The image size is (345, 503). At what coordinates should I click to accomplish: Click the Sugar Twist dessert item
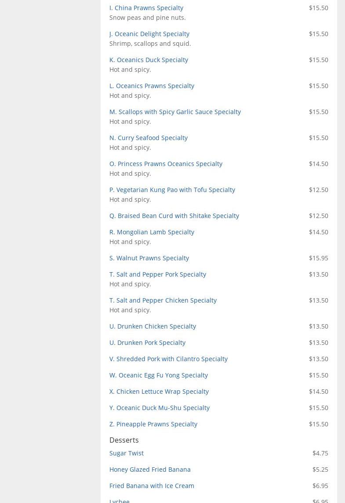(126, 453)
